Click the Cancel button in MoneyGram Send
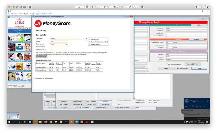Image resolution: width=217 pixels, height=133 pixels. coord(166,68)
